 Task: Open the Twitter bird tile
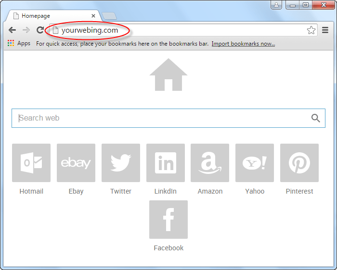coord(121,163)
